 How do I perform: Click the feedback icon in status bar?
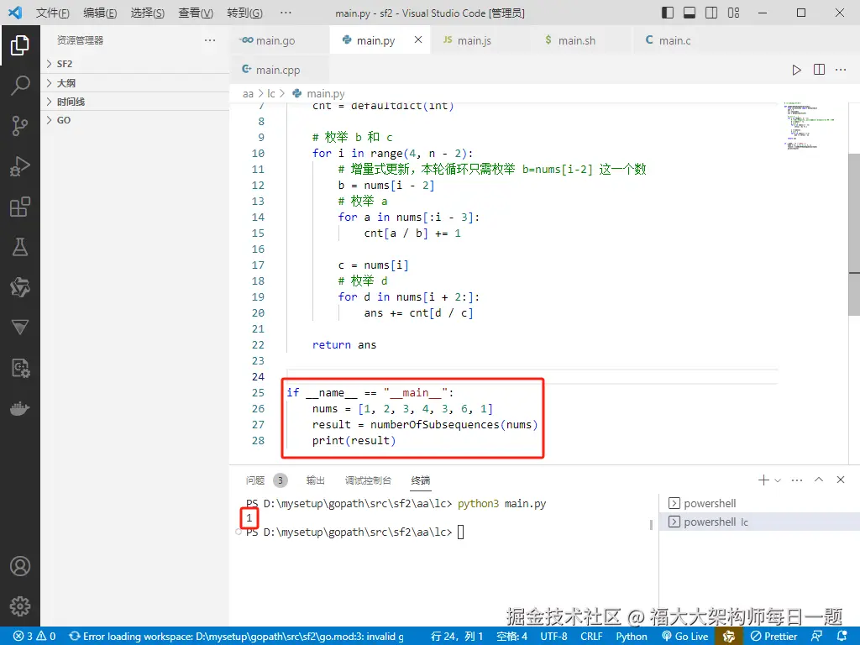click(x=816, y=637)
